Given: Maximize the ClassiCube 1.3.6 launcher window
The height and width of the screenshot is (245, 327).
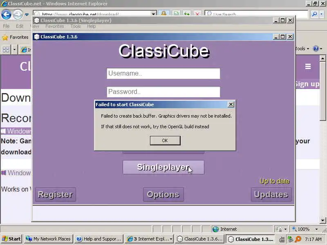Looking at the screenshot, I should click(283, 37).
